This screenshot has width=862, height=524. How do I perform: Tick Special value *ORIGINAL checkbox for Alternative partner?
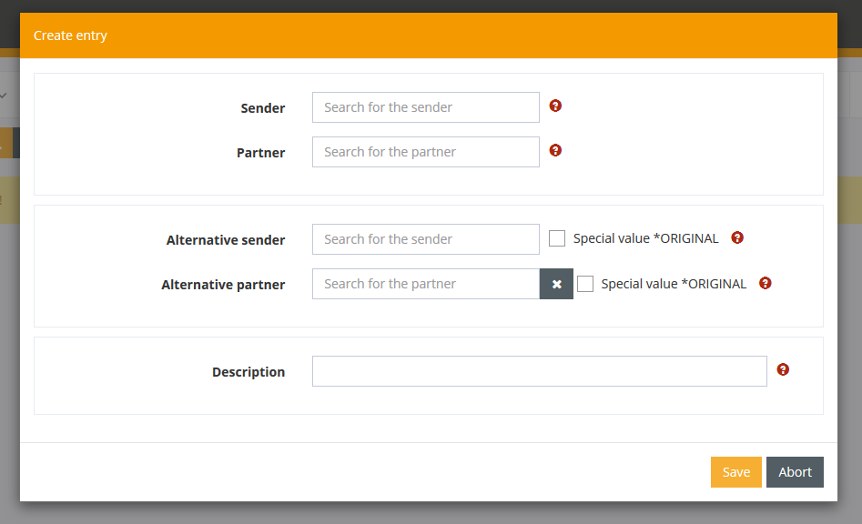pyautogui.click(x=585, y=284)
